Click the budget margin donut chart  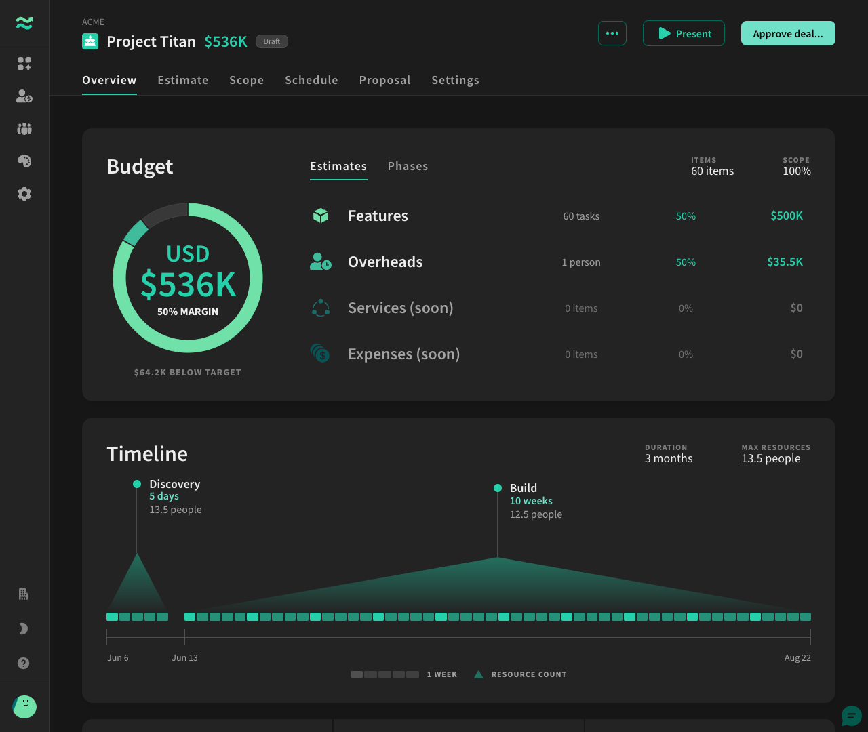[188, 278]
